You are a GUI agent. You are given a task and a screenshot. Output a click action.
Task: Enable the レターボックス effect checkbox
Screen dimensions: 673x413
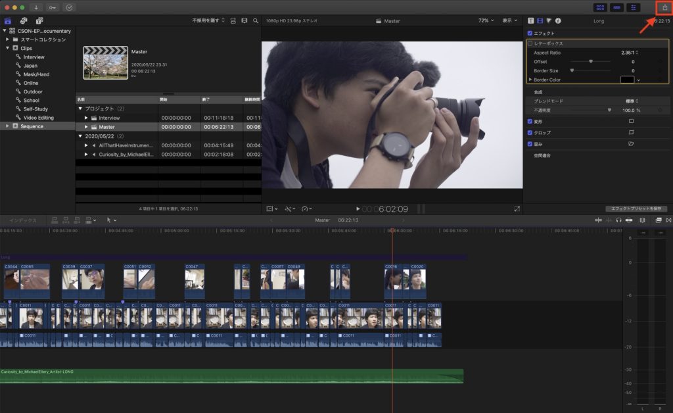[530, 43]
